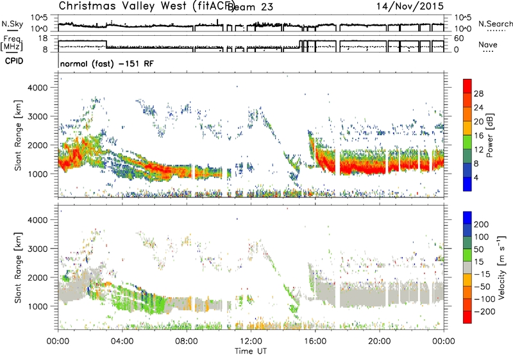This screenshot has height=355, width=513.
Task: Click the "Beam 23" label
Action: point(250,6)
